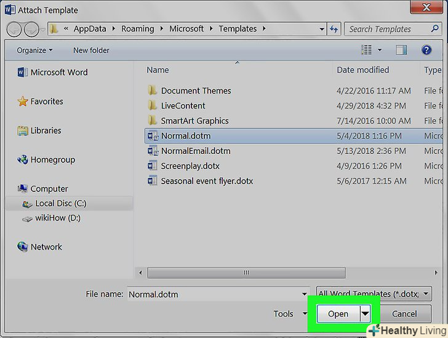Image resolution: width=448 pixels, height=338 pixels.
Task: Select Microsoft Word in navigation pane
Action: pyautogui.click(x=52, y=73)
